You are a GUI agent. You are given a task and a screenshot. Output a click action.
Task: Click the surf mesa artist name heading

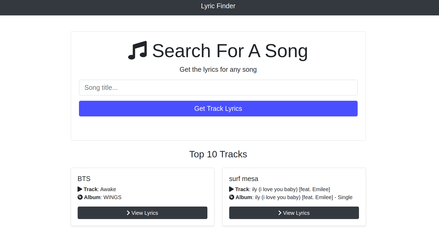[x=244, y=179]
